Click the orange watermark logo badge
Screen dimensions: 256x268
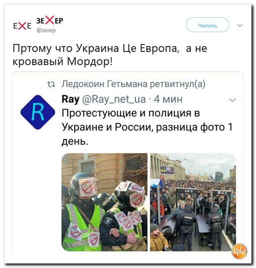tap(240, 251)
